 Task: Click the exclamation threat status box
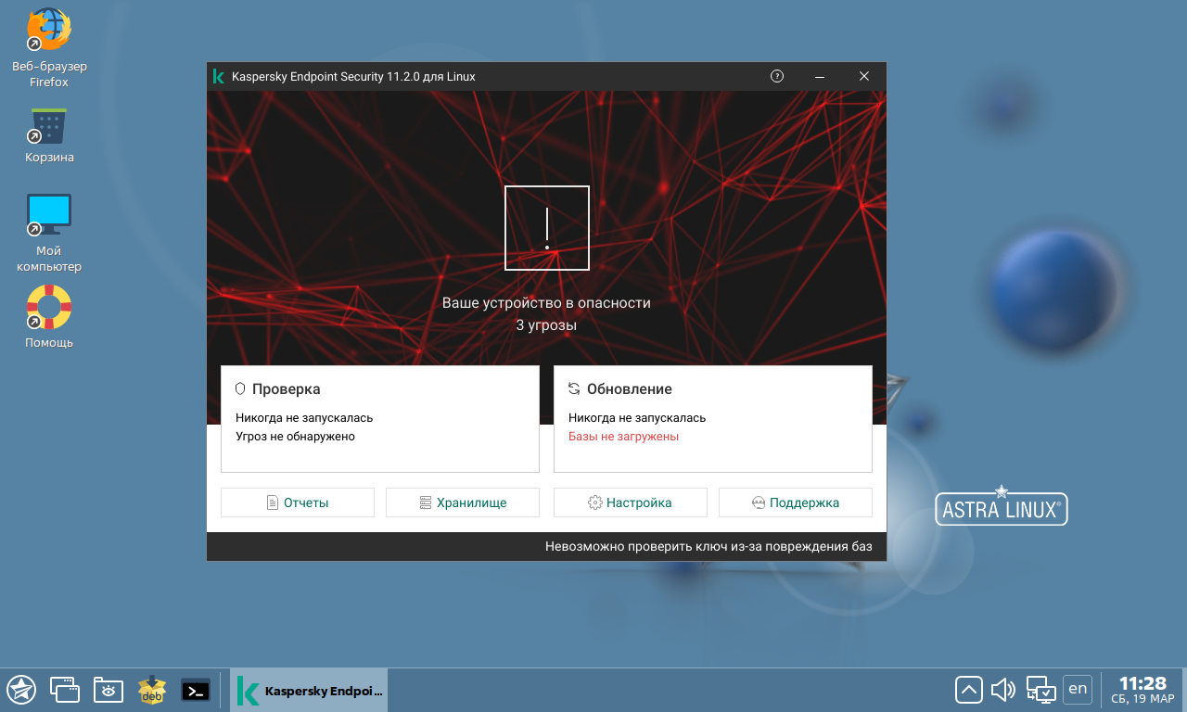547,228
